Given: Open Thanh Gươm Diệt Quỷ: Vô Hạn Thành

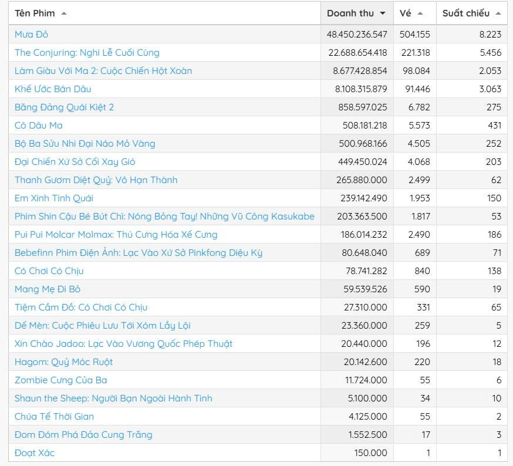Looking at the screenshot, I should [x=96, y=180].
